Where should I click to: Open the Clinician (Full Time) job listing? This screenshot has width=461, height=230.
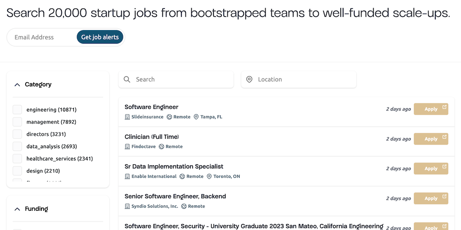tap(152, 137)
